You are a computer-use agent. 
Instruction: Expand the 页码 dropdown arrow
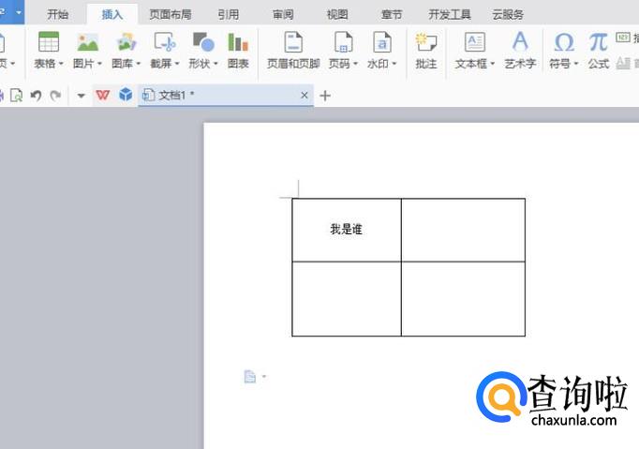coord(355,64)
